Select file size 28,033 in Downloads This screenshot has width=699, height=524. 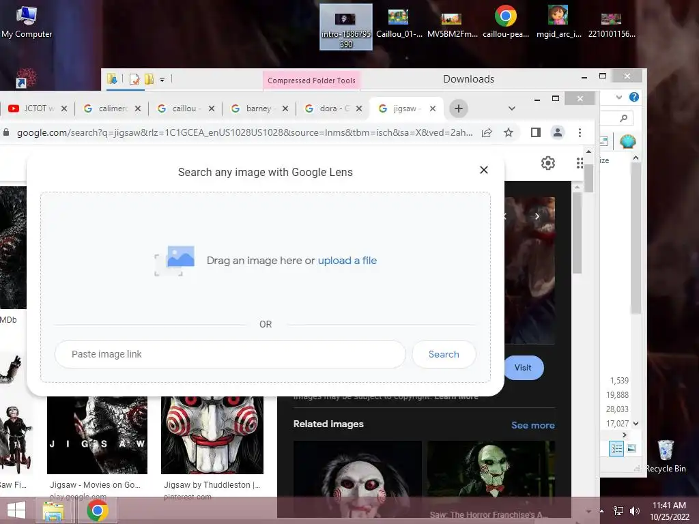pos(617,409)
